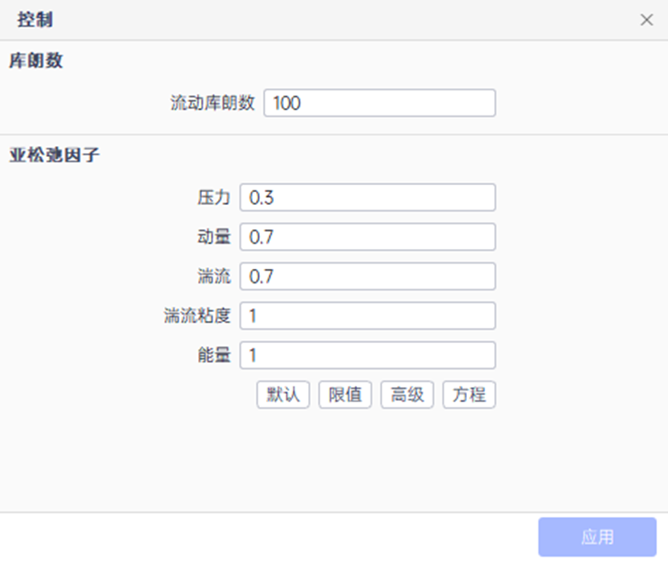Click the 湍流 value field
This screenshot has width=668, height=561.
pyautogui.click(x=368, y=276)
